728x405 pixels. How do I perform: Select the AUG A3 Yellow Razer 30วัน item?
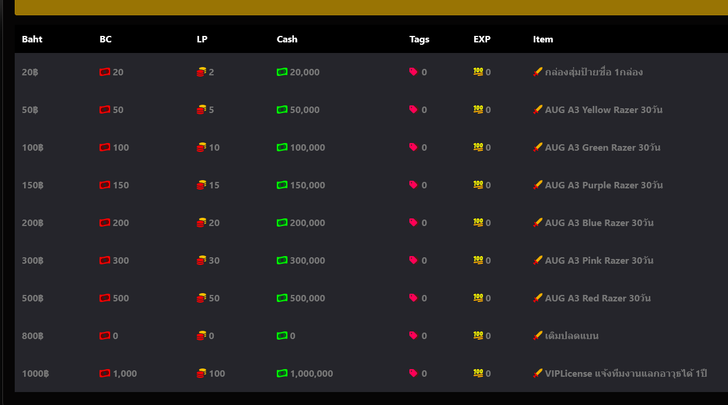point(604,109)
